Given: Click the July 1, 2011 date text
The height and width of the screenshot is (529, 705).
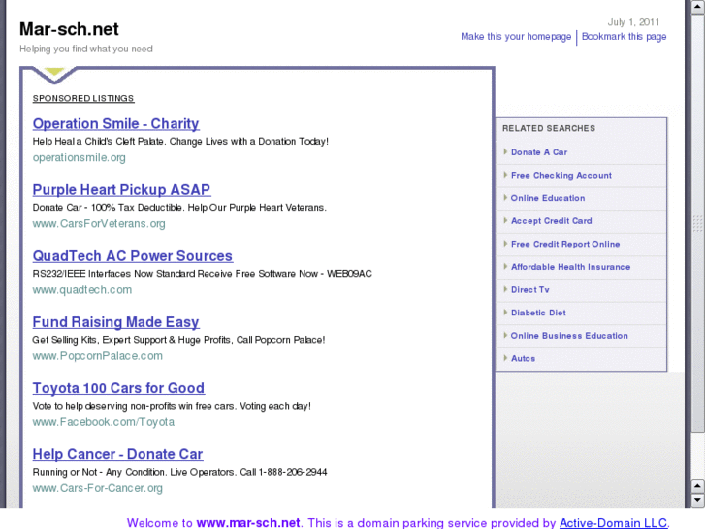Looking at the screenshot, I should [x=633, y=22].
